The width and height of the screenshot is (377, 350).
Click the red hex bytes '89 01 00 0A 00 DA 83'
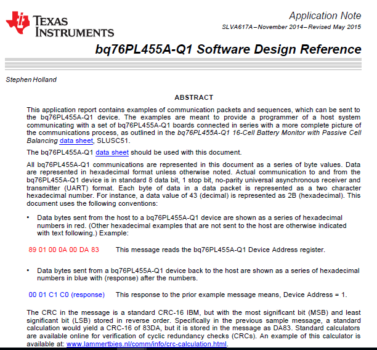63,250
